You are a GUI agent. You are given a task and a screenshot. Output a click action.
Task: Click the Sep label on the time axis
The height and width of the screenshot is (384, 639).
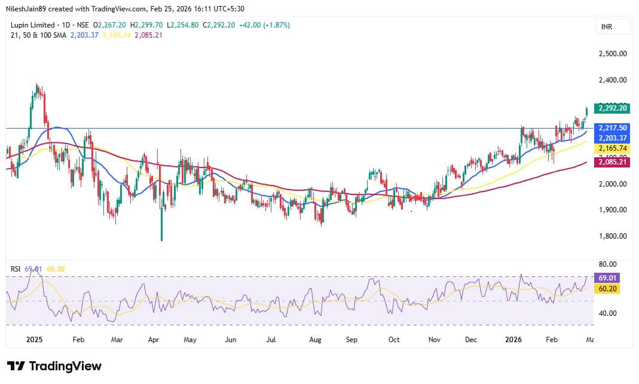351,340
